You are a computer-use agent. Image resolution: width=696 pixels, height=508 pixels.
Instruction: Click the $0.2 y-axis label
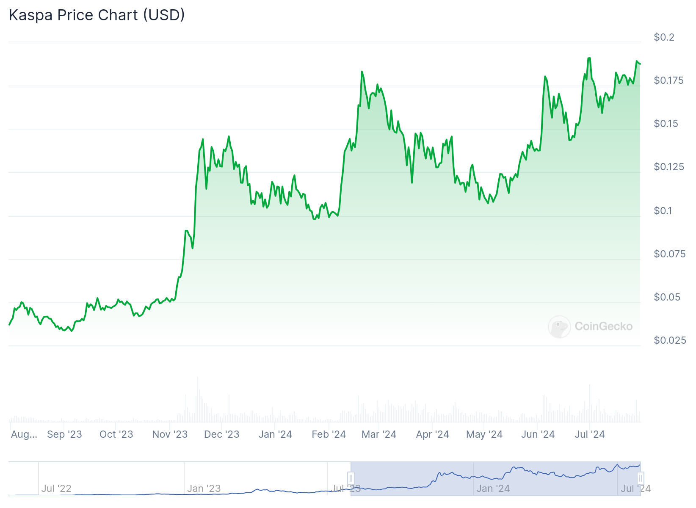pyautogui.click(x=664, y=37)
